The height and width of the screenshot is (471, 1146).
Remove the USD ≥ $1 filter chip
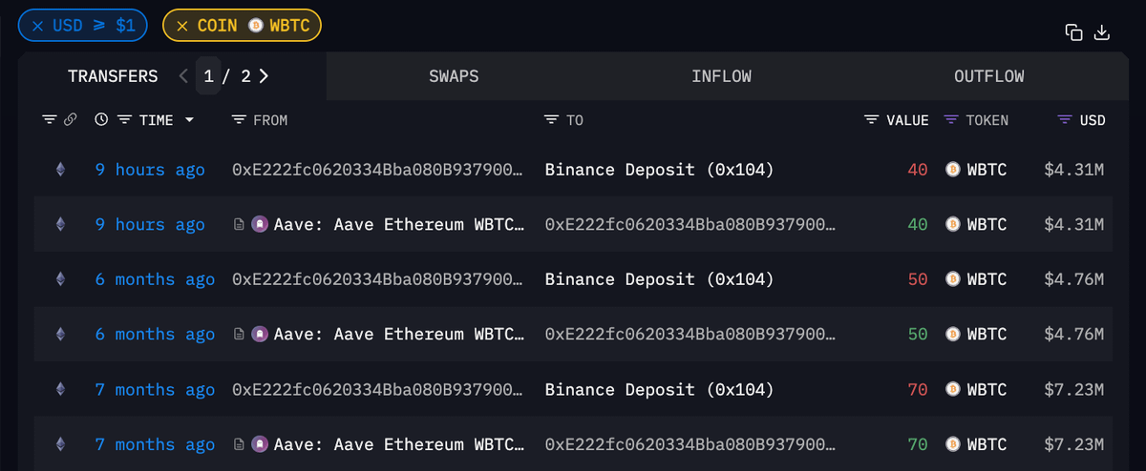point(37,26)
